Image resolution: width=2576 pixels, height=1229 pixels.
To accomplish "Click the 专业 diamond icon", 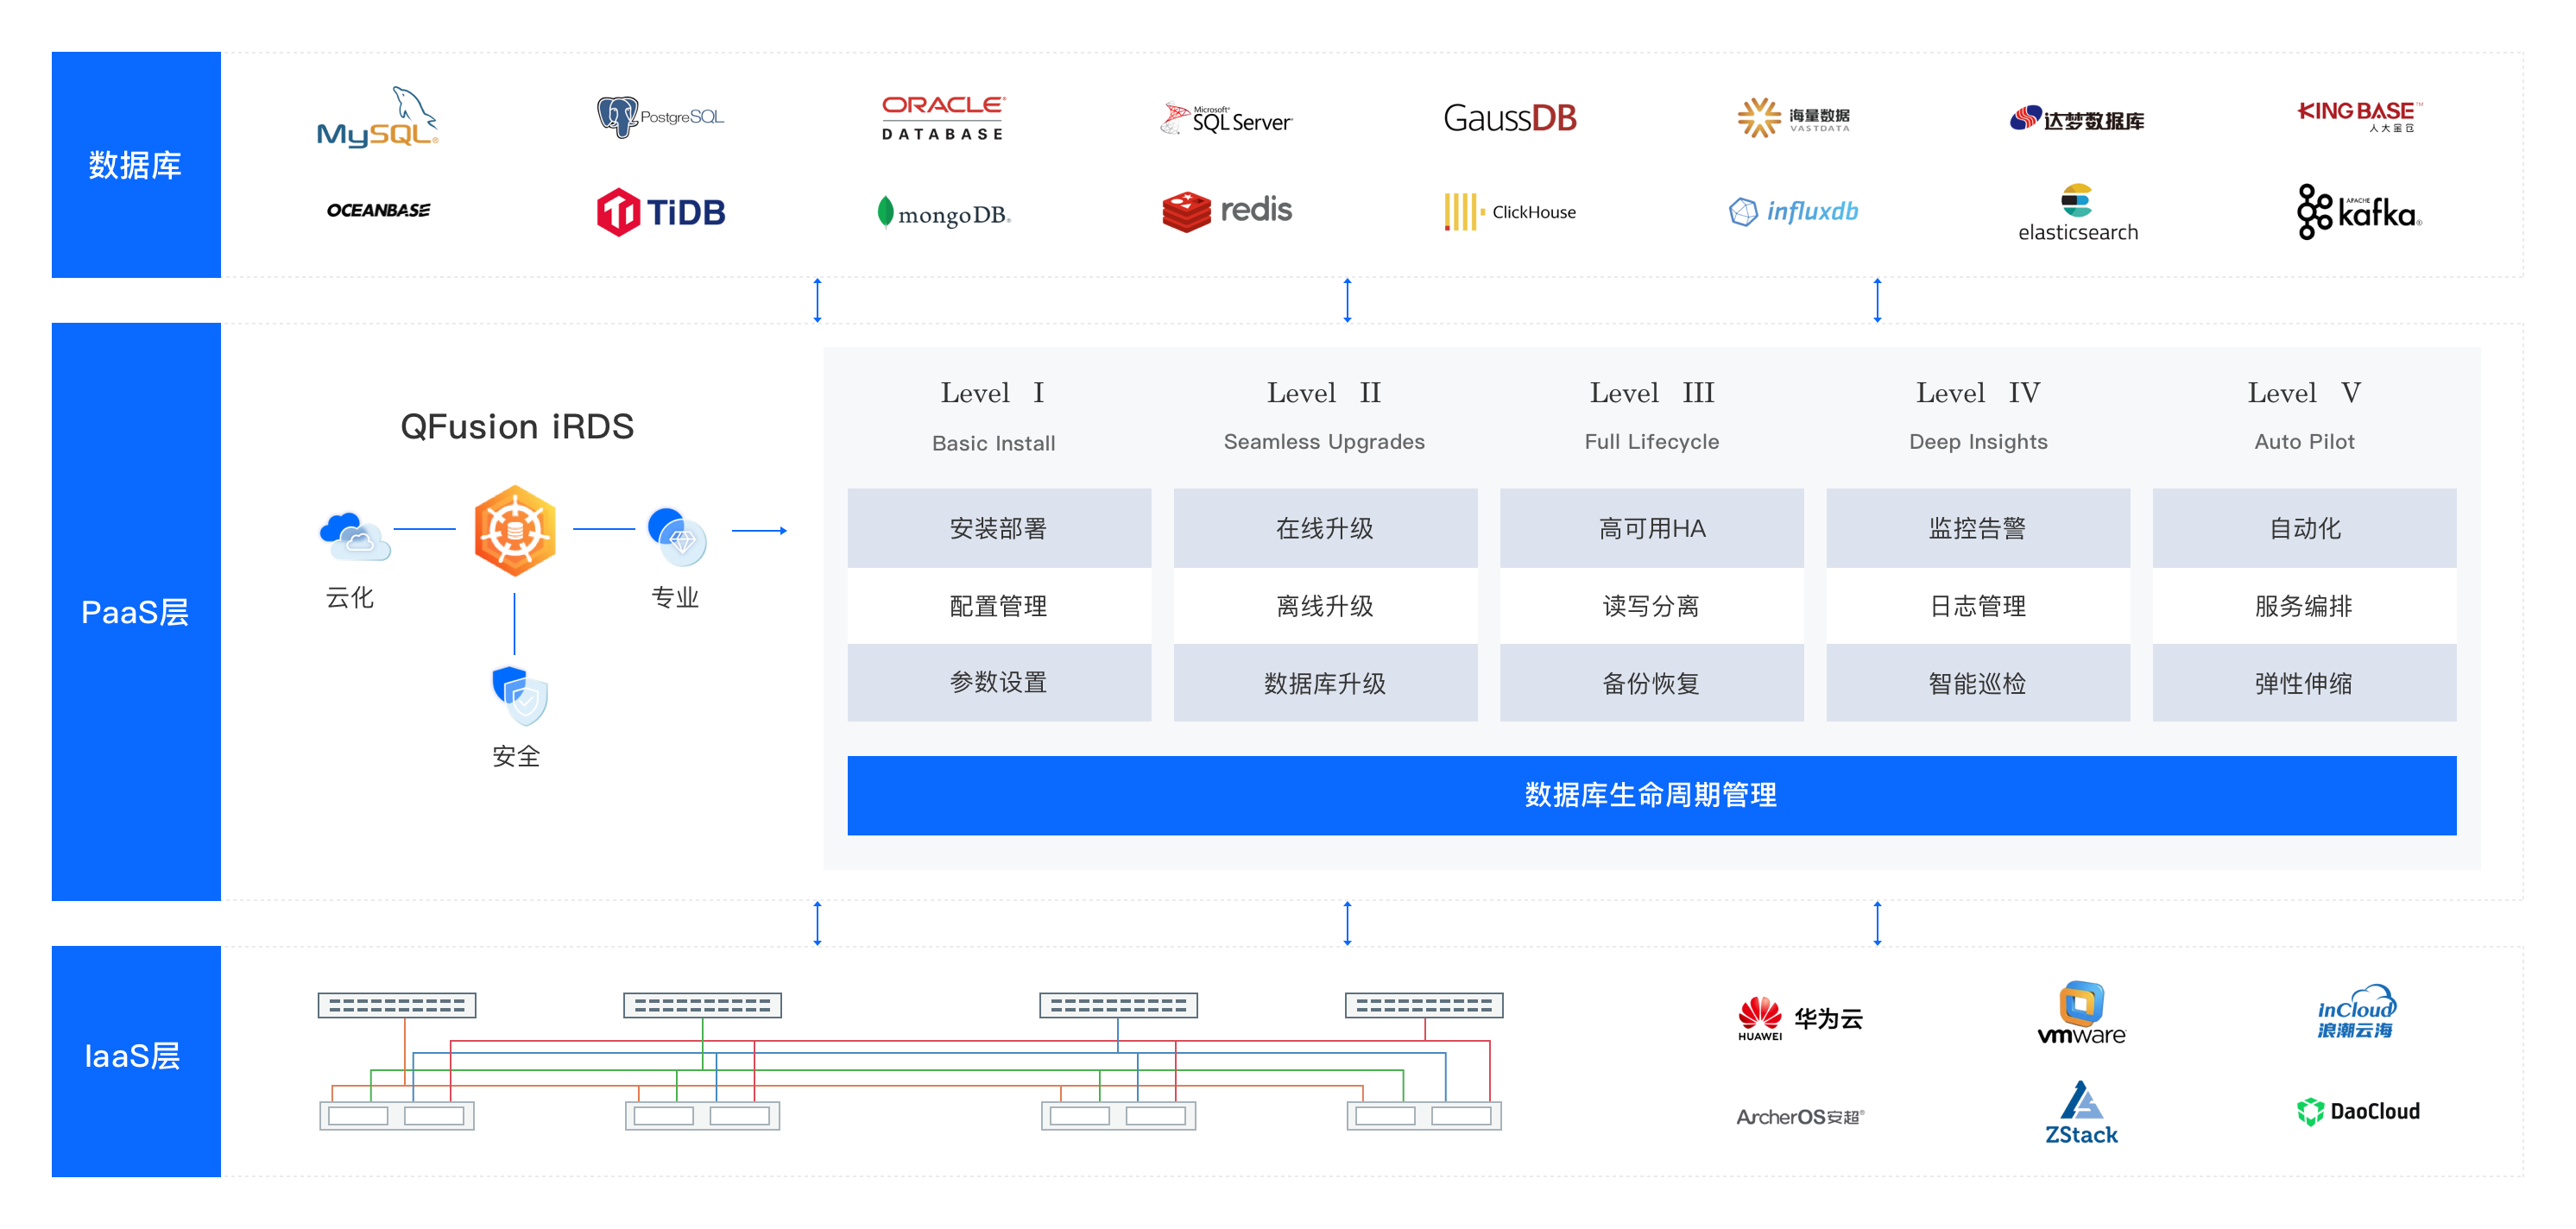I will (677, 535).
